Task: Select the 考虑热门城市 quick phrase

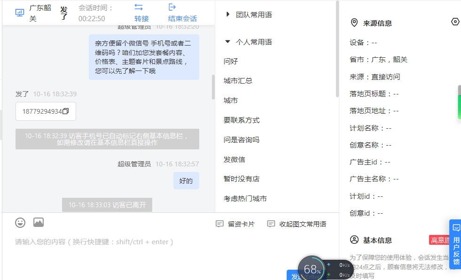Action: [245, 199]
